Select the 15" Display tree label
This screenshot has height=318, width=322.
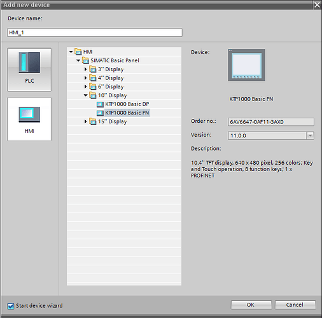click(113, 121)
